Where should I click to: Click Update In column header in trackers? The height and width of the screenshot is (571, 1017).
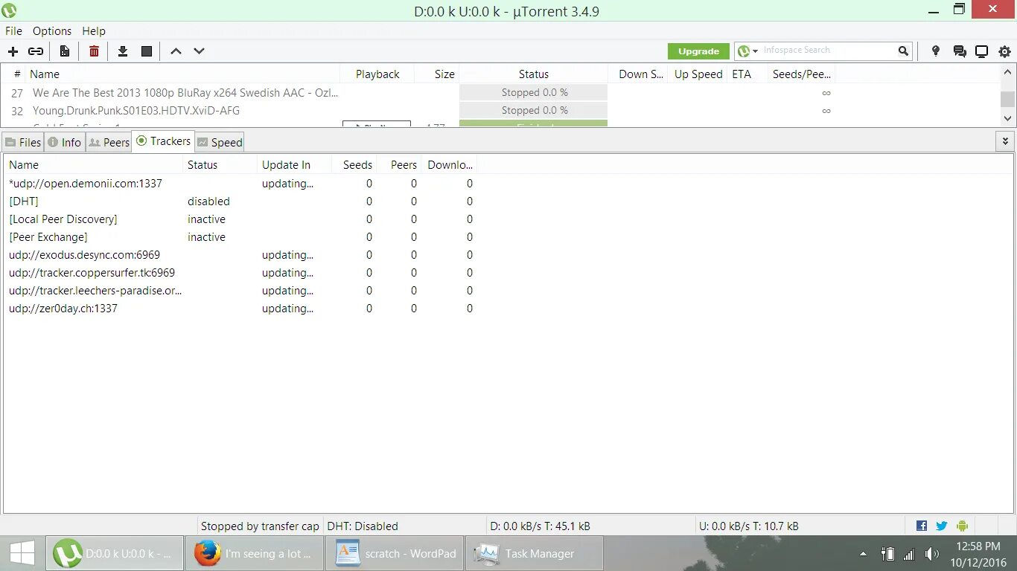click(293, 165)
